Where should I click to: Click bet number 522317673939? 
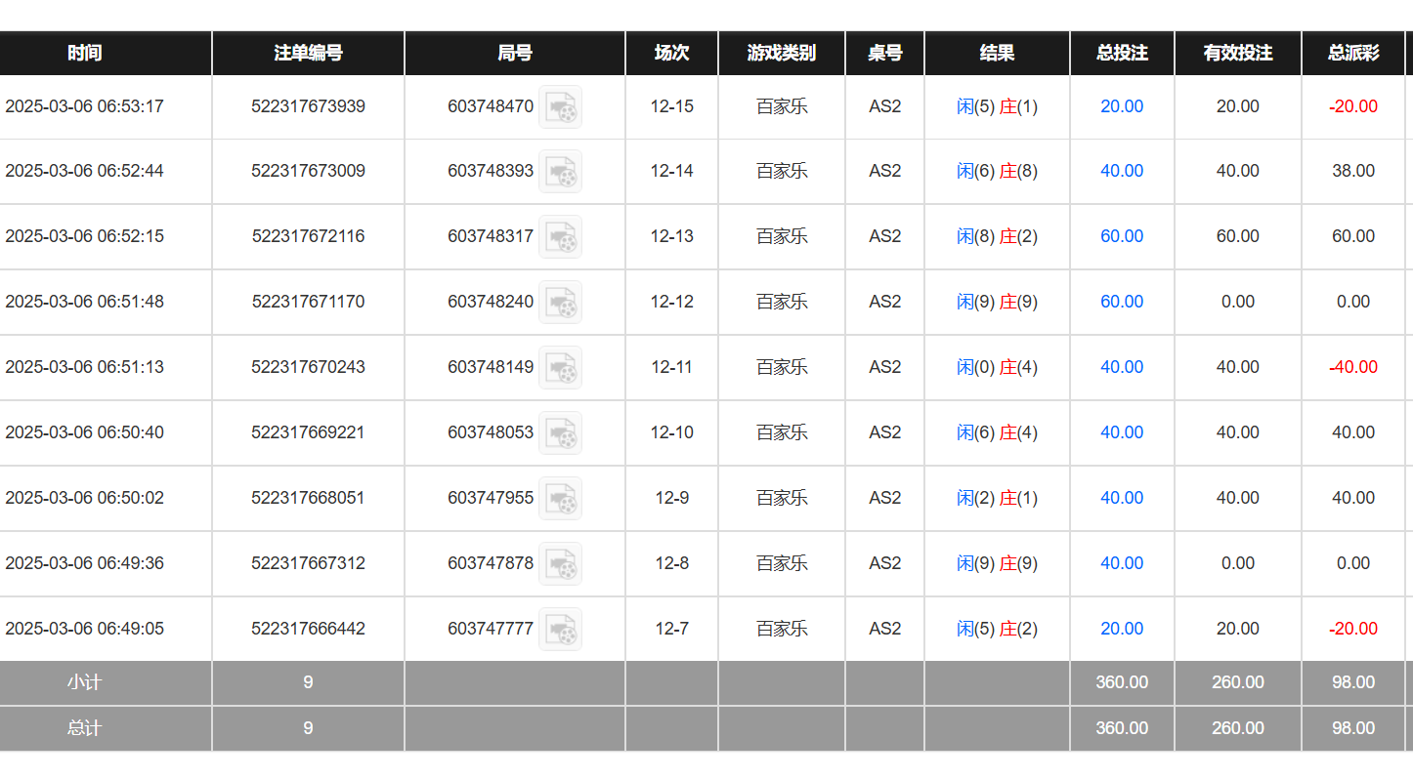[308, 106]
